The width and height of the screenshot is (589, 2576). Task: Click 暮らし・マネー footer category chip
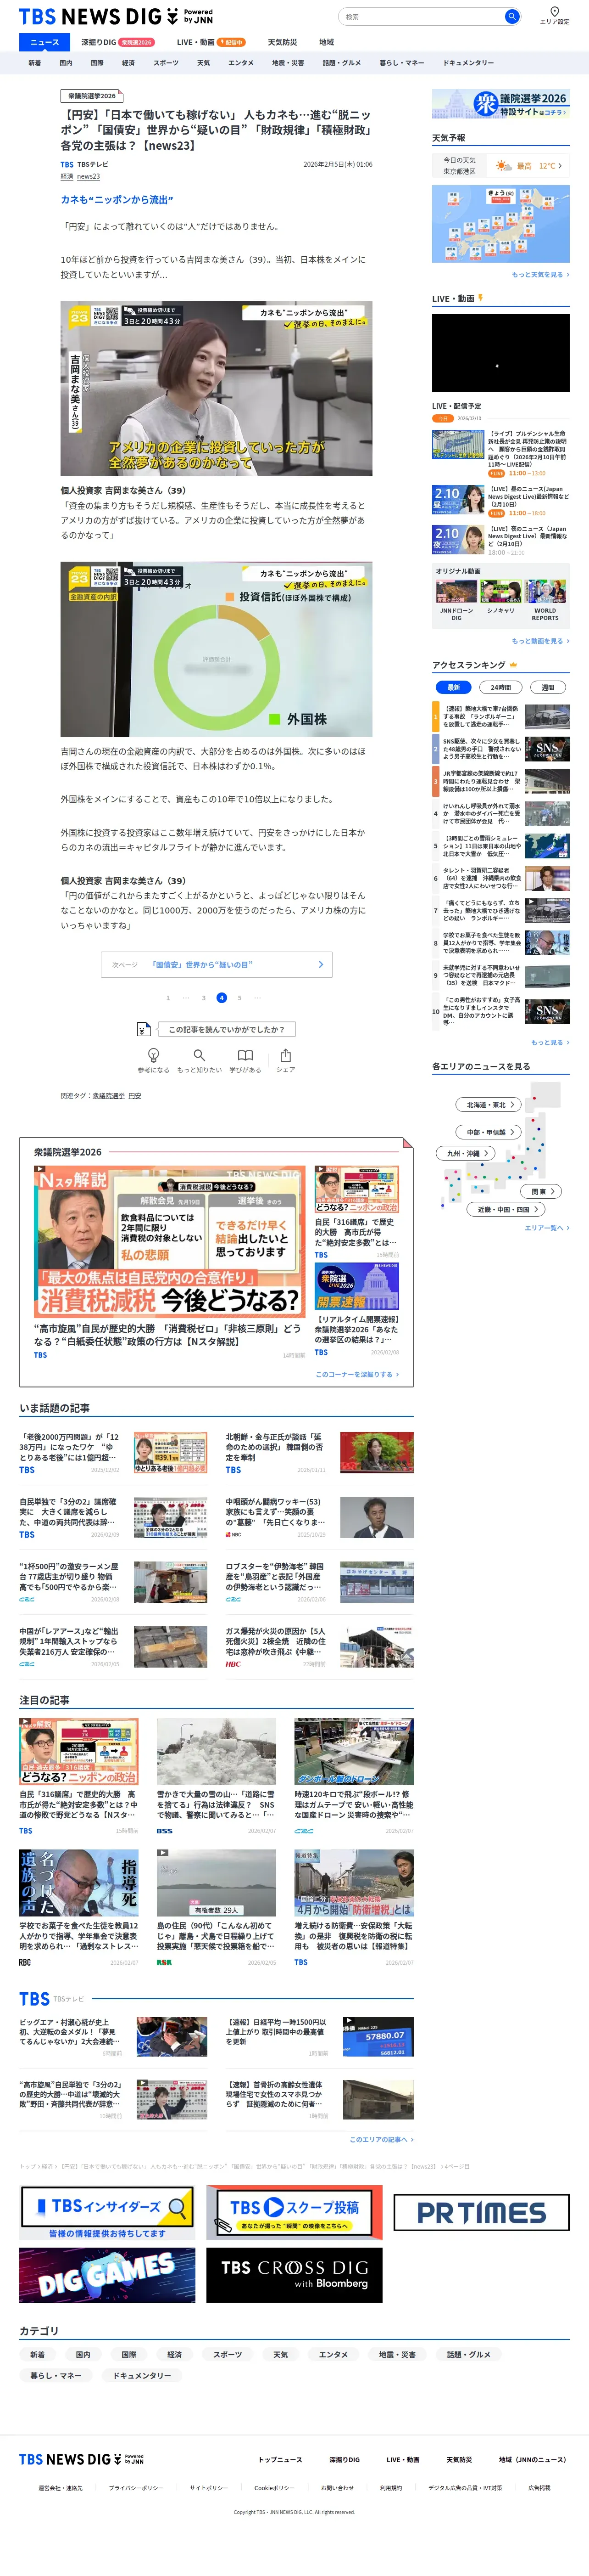pos(56,2375)
